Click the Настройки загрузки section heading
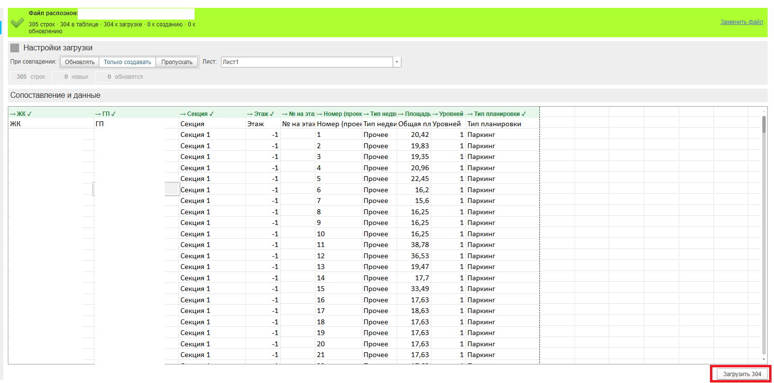The width and height of the screenshot is (774, 383). (x=58, y=48)
